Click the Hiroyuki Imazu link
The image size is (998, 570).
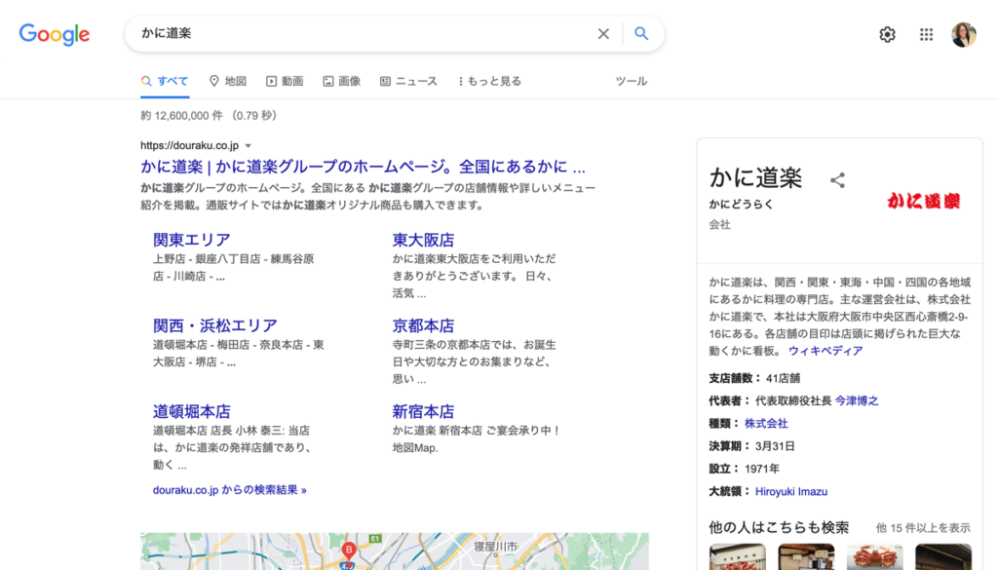point(791,492)
